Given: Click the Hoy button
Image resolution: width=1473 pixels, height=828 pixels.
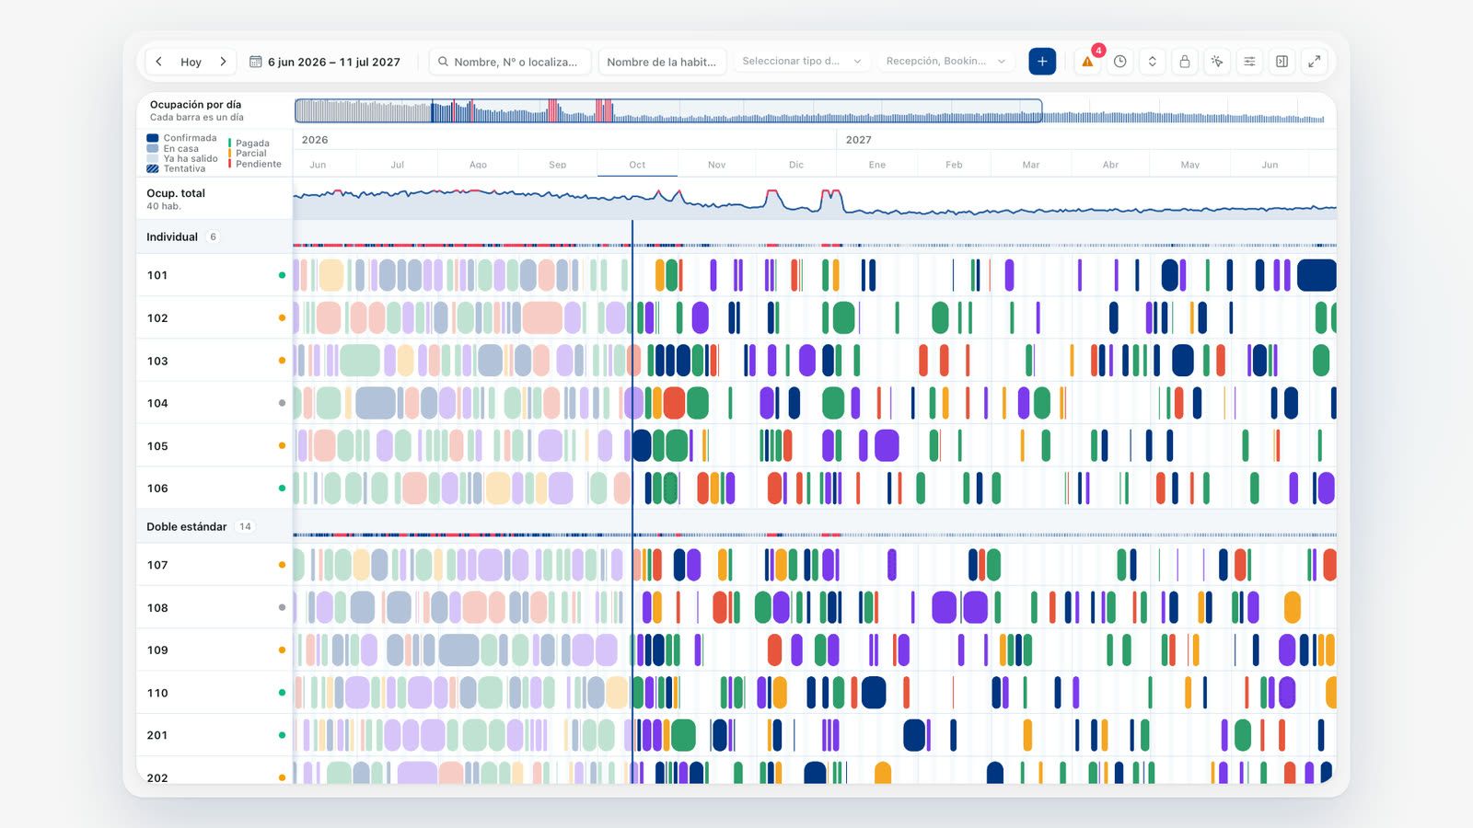Looking at the screenshot, I should (191, 62).
